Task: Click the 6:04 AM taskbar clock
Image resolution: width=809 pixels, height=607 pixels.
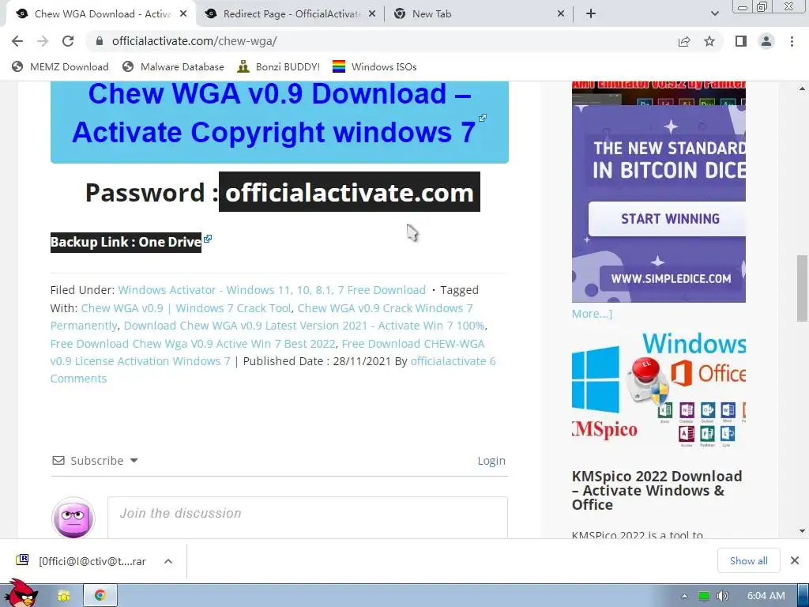Action: (766, 596)
